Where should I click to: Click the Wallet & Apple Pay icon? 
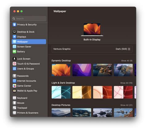[14, 91]
